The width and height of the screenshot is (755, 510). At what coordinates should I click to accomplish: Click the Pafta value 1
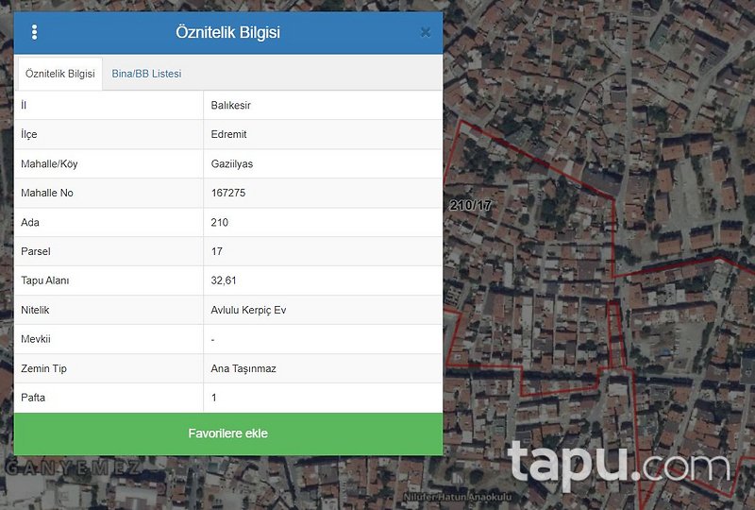coord(214,398)
